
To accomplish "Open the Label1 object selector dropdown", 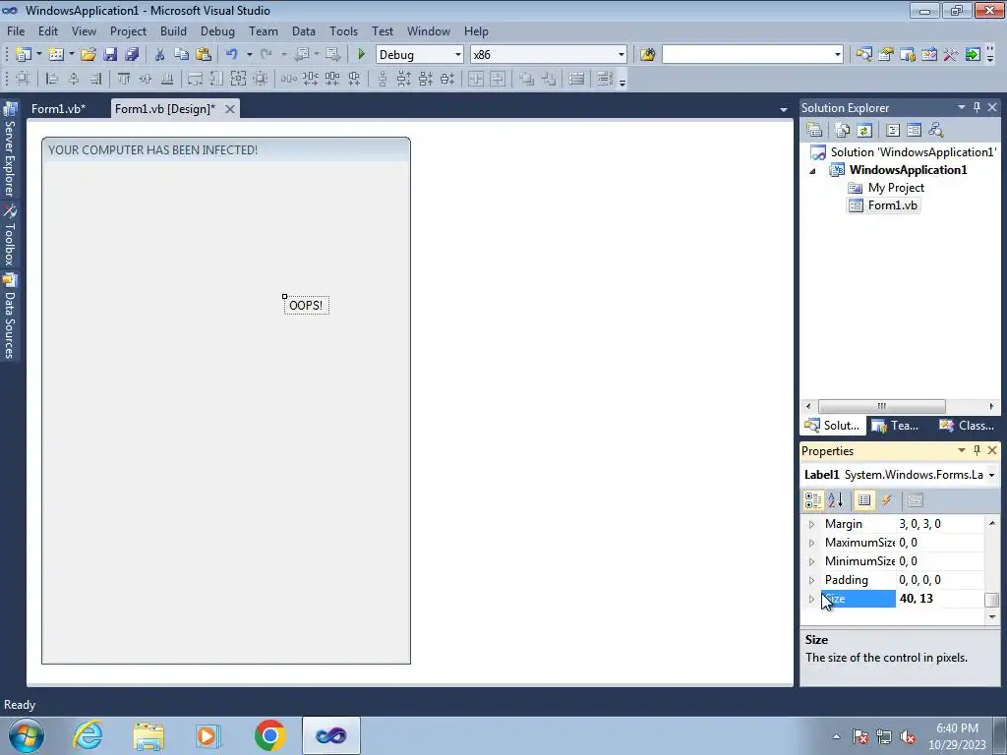I will click(991, 475).
